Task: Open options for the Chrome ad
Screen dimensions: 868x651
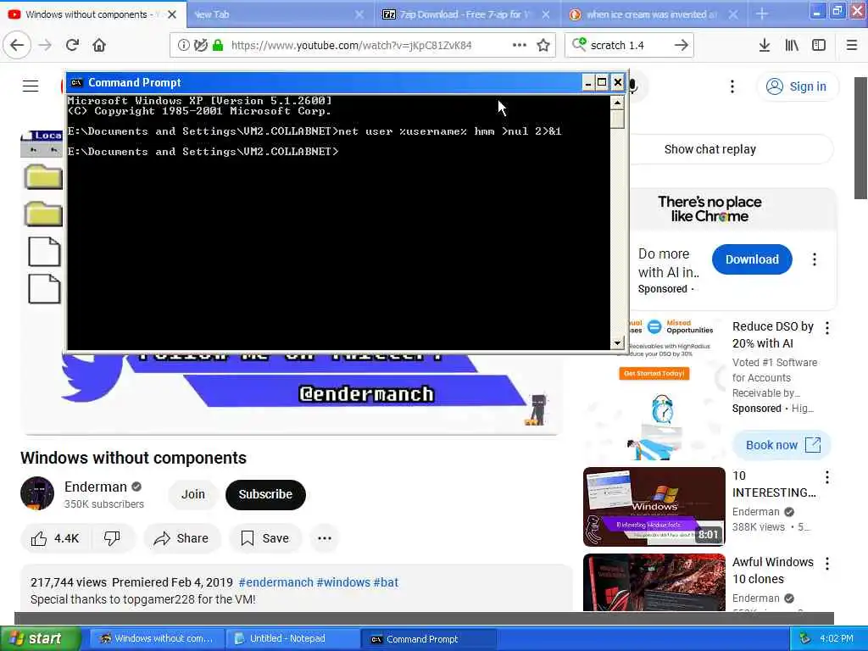Action: [815, 259]
